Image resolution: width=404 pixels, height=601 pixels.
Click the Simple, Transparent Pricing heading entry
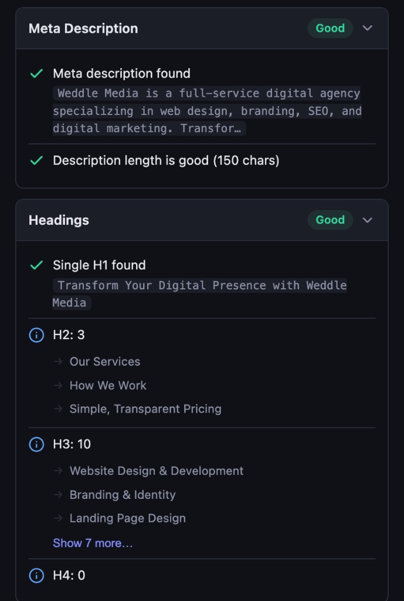click(x=145, y=408)
